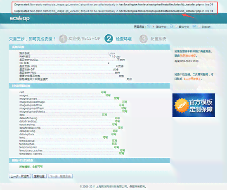Click the 'images/upload/Image' directory row
The width and height of the screenshot is (227, 190).
pyautogui.click(x=73, y=102)
